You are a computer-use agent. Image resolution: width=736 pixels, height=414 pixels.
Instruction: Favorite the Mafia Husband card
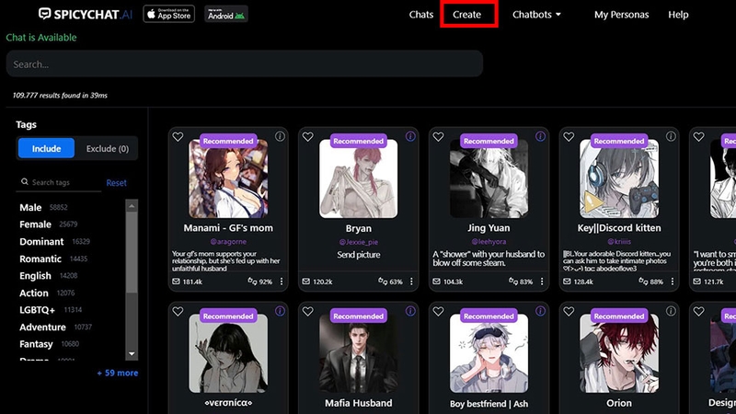(x=308, y=311)
